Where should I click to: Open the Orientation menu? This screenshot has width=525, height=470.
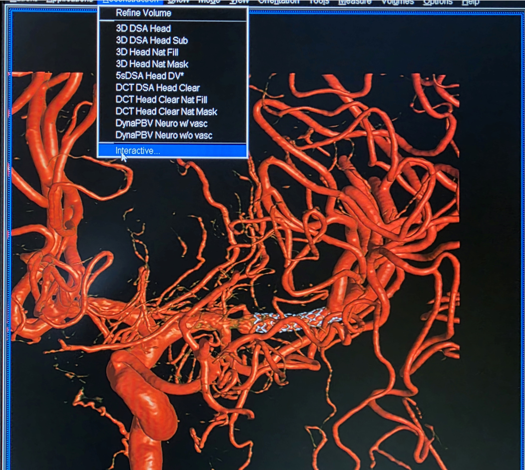point(278,2)
